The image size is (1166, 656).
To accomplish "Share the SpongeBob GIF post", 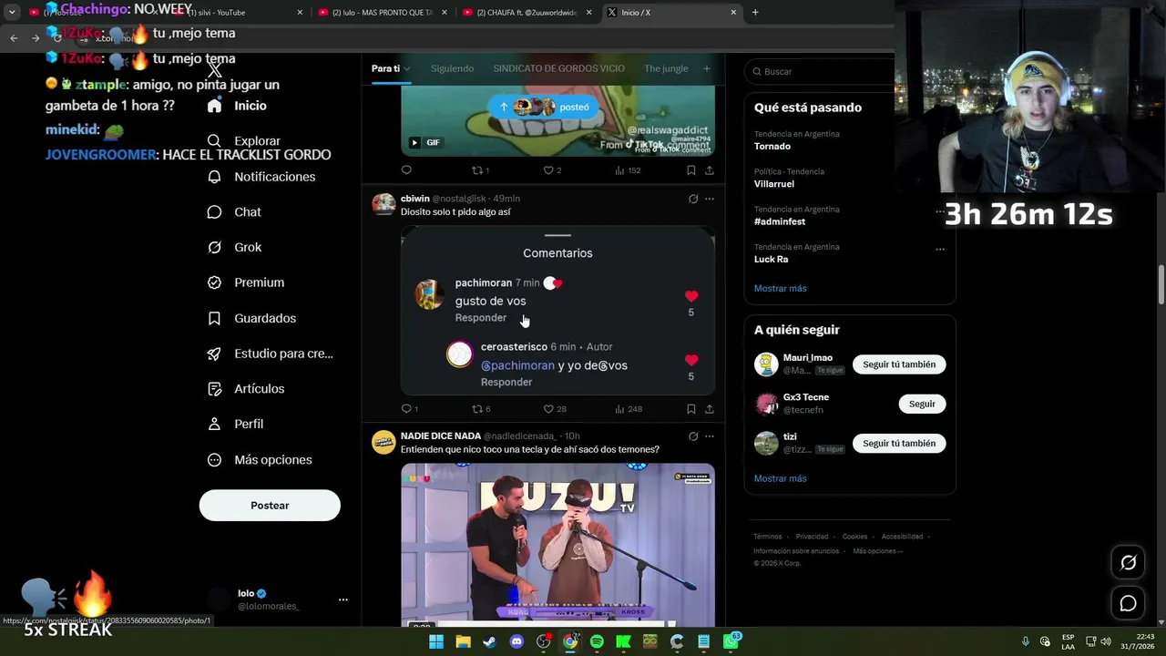I will tap(710, 170).
